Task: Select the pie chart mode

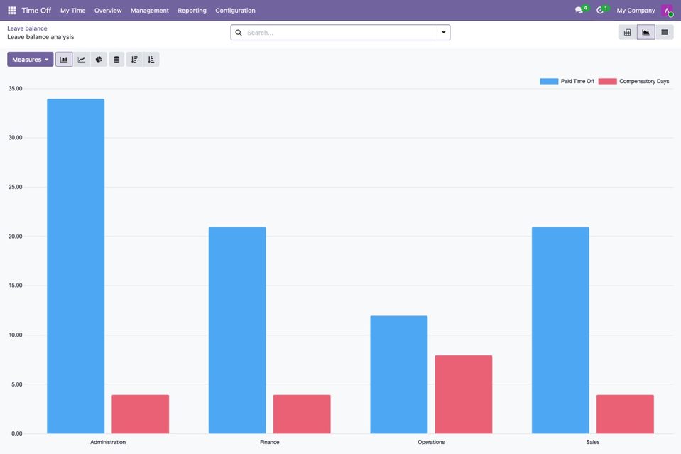Action: tap(99, 60)
